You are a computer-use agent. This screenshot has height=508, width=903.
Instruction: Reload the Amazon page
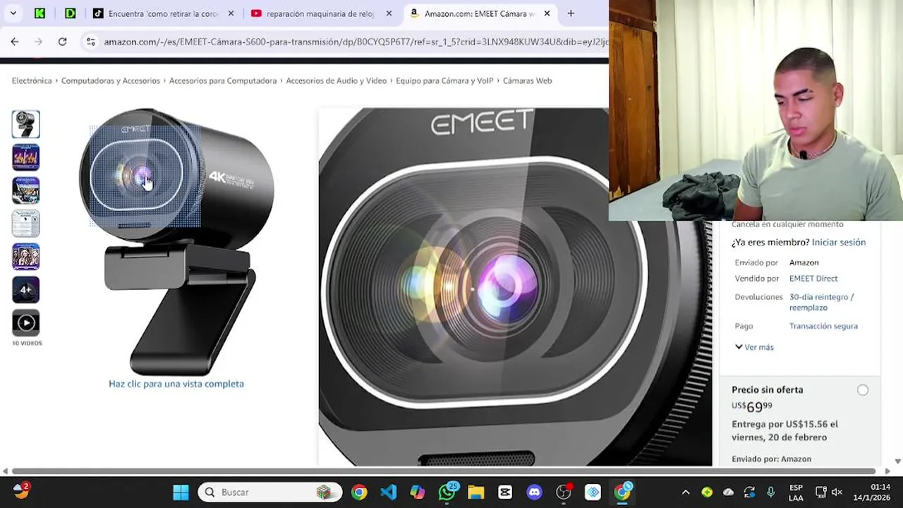[62, 42]
